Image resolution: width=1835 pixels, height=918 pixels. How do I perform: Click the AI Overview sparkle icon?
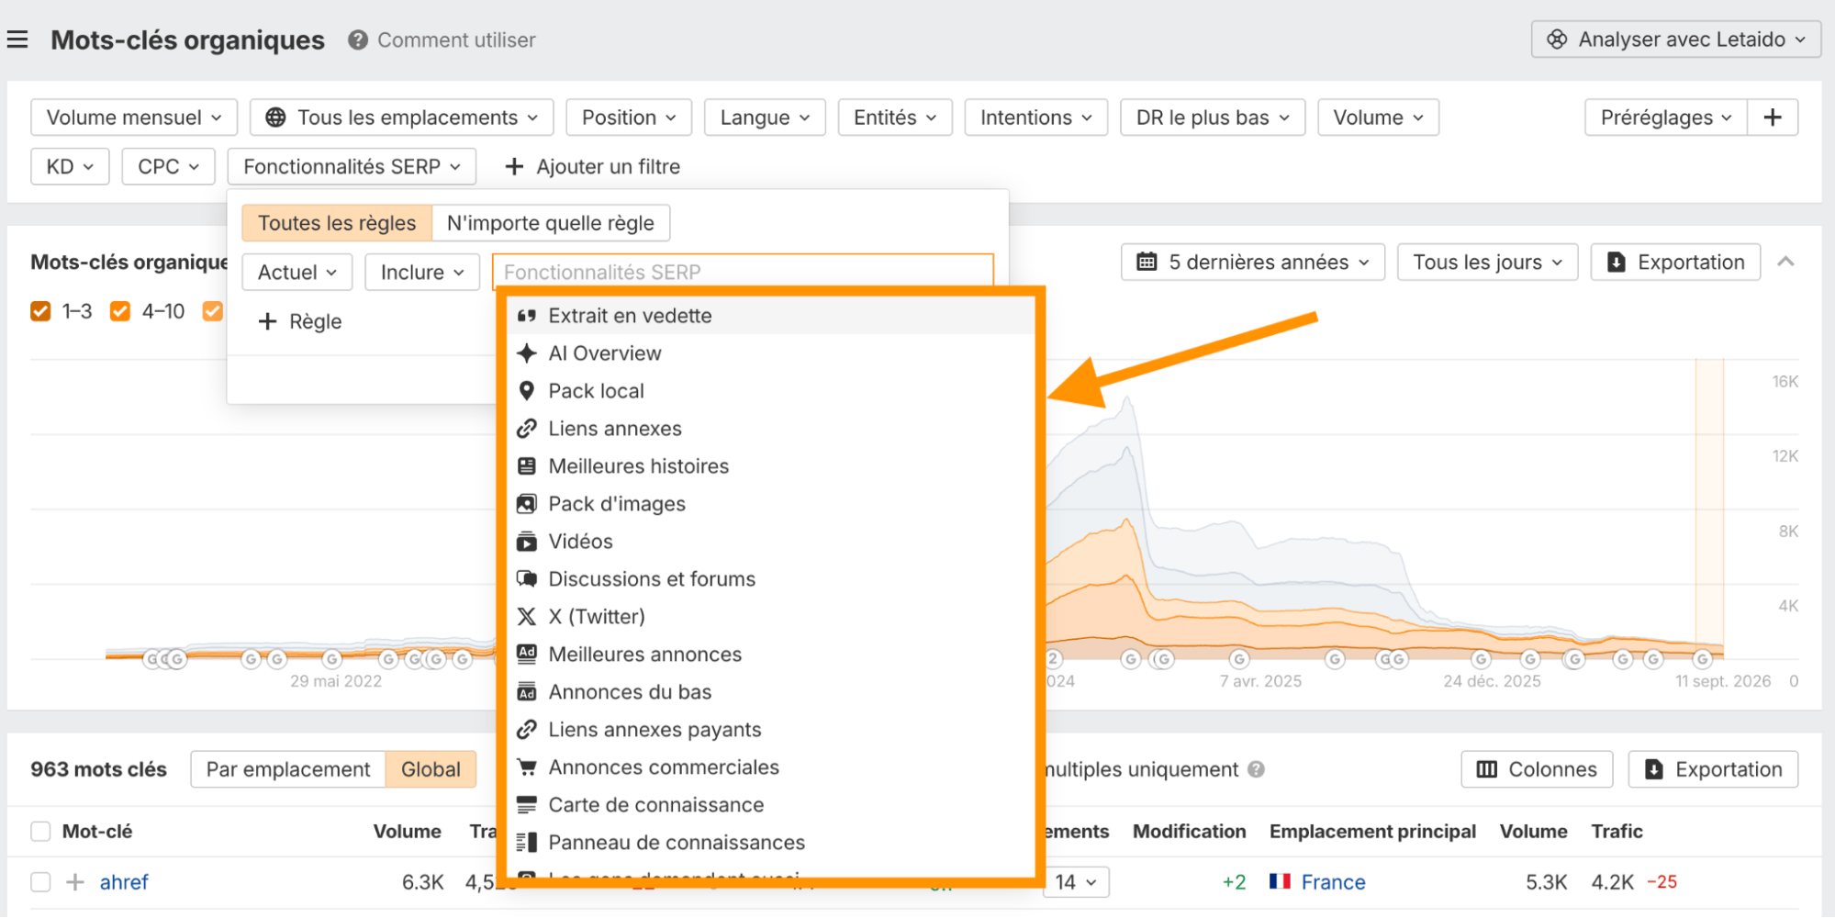(x=526, y=353)
